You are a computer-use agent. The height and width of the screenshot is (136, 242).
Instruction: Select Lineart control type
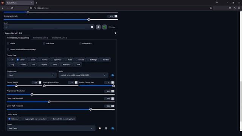(79, 60)
